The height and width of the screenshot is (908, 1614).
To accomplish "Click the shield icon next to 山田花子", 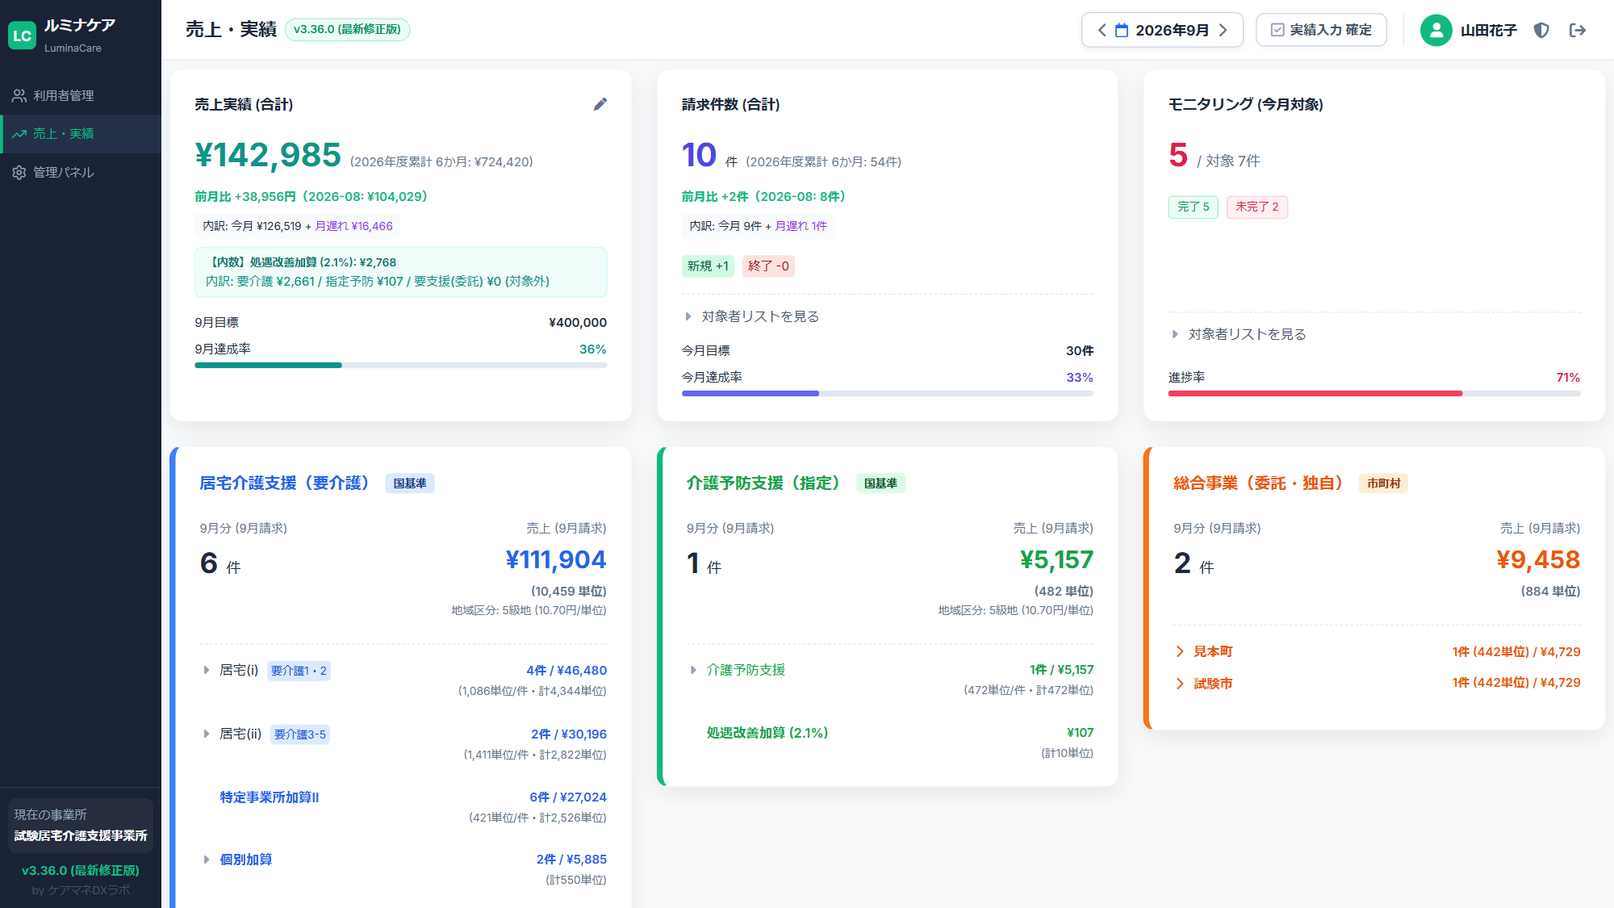I will [x=1541, y=30].
